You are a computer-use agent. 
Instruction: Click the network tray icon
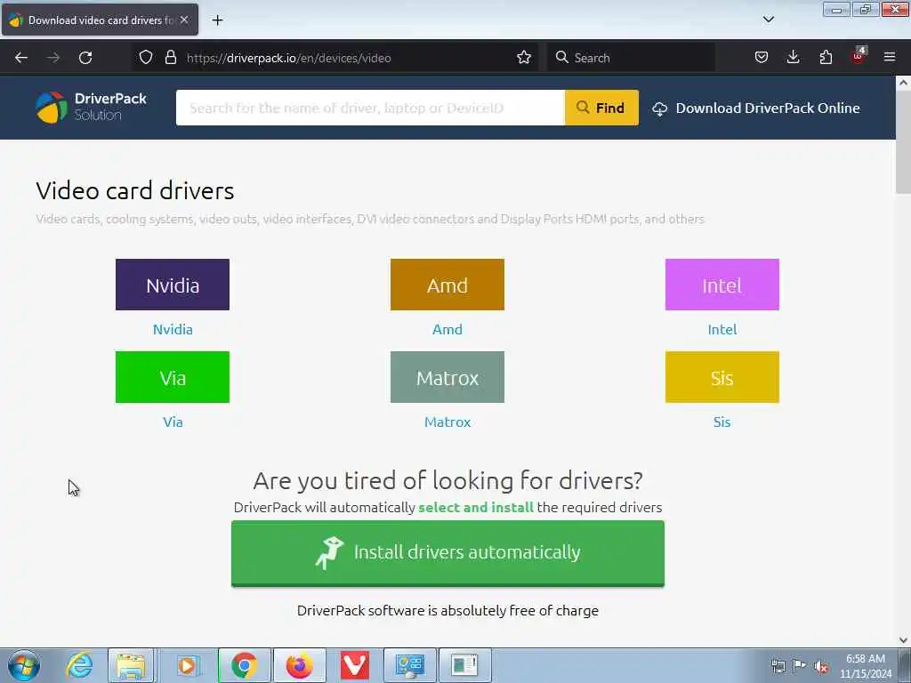click(x=778, y=667)
